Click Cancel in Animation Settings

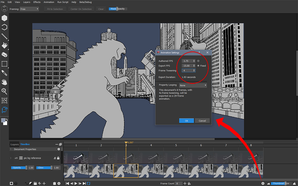point(202,121)
